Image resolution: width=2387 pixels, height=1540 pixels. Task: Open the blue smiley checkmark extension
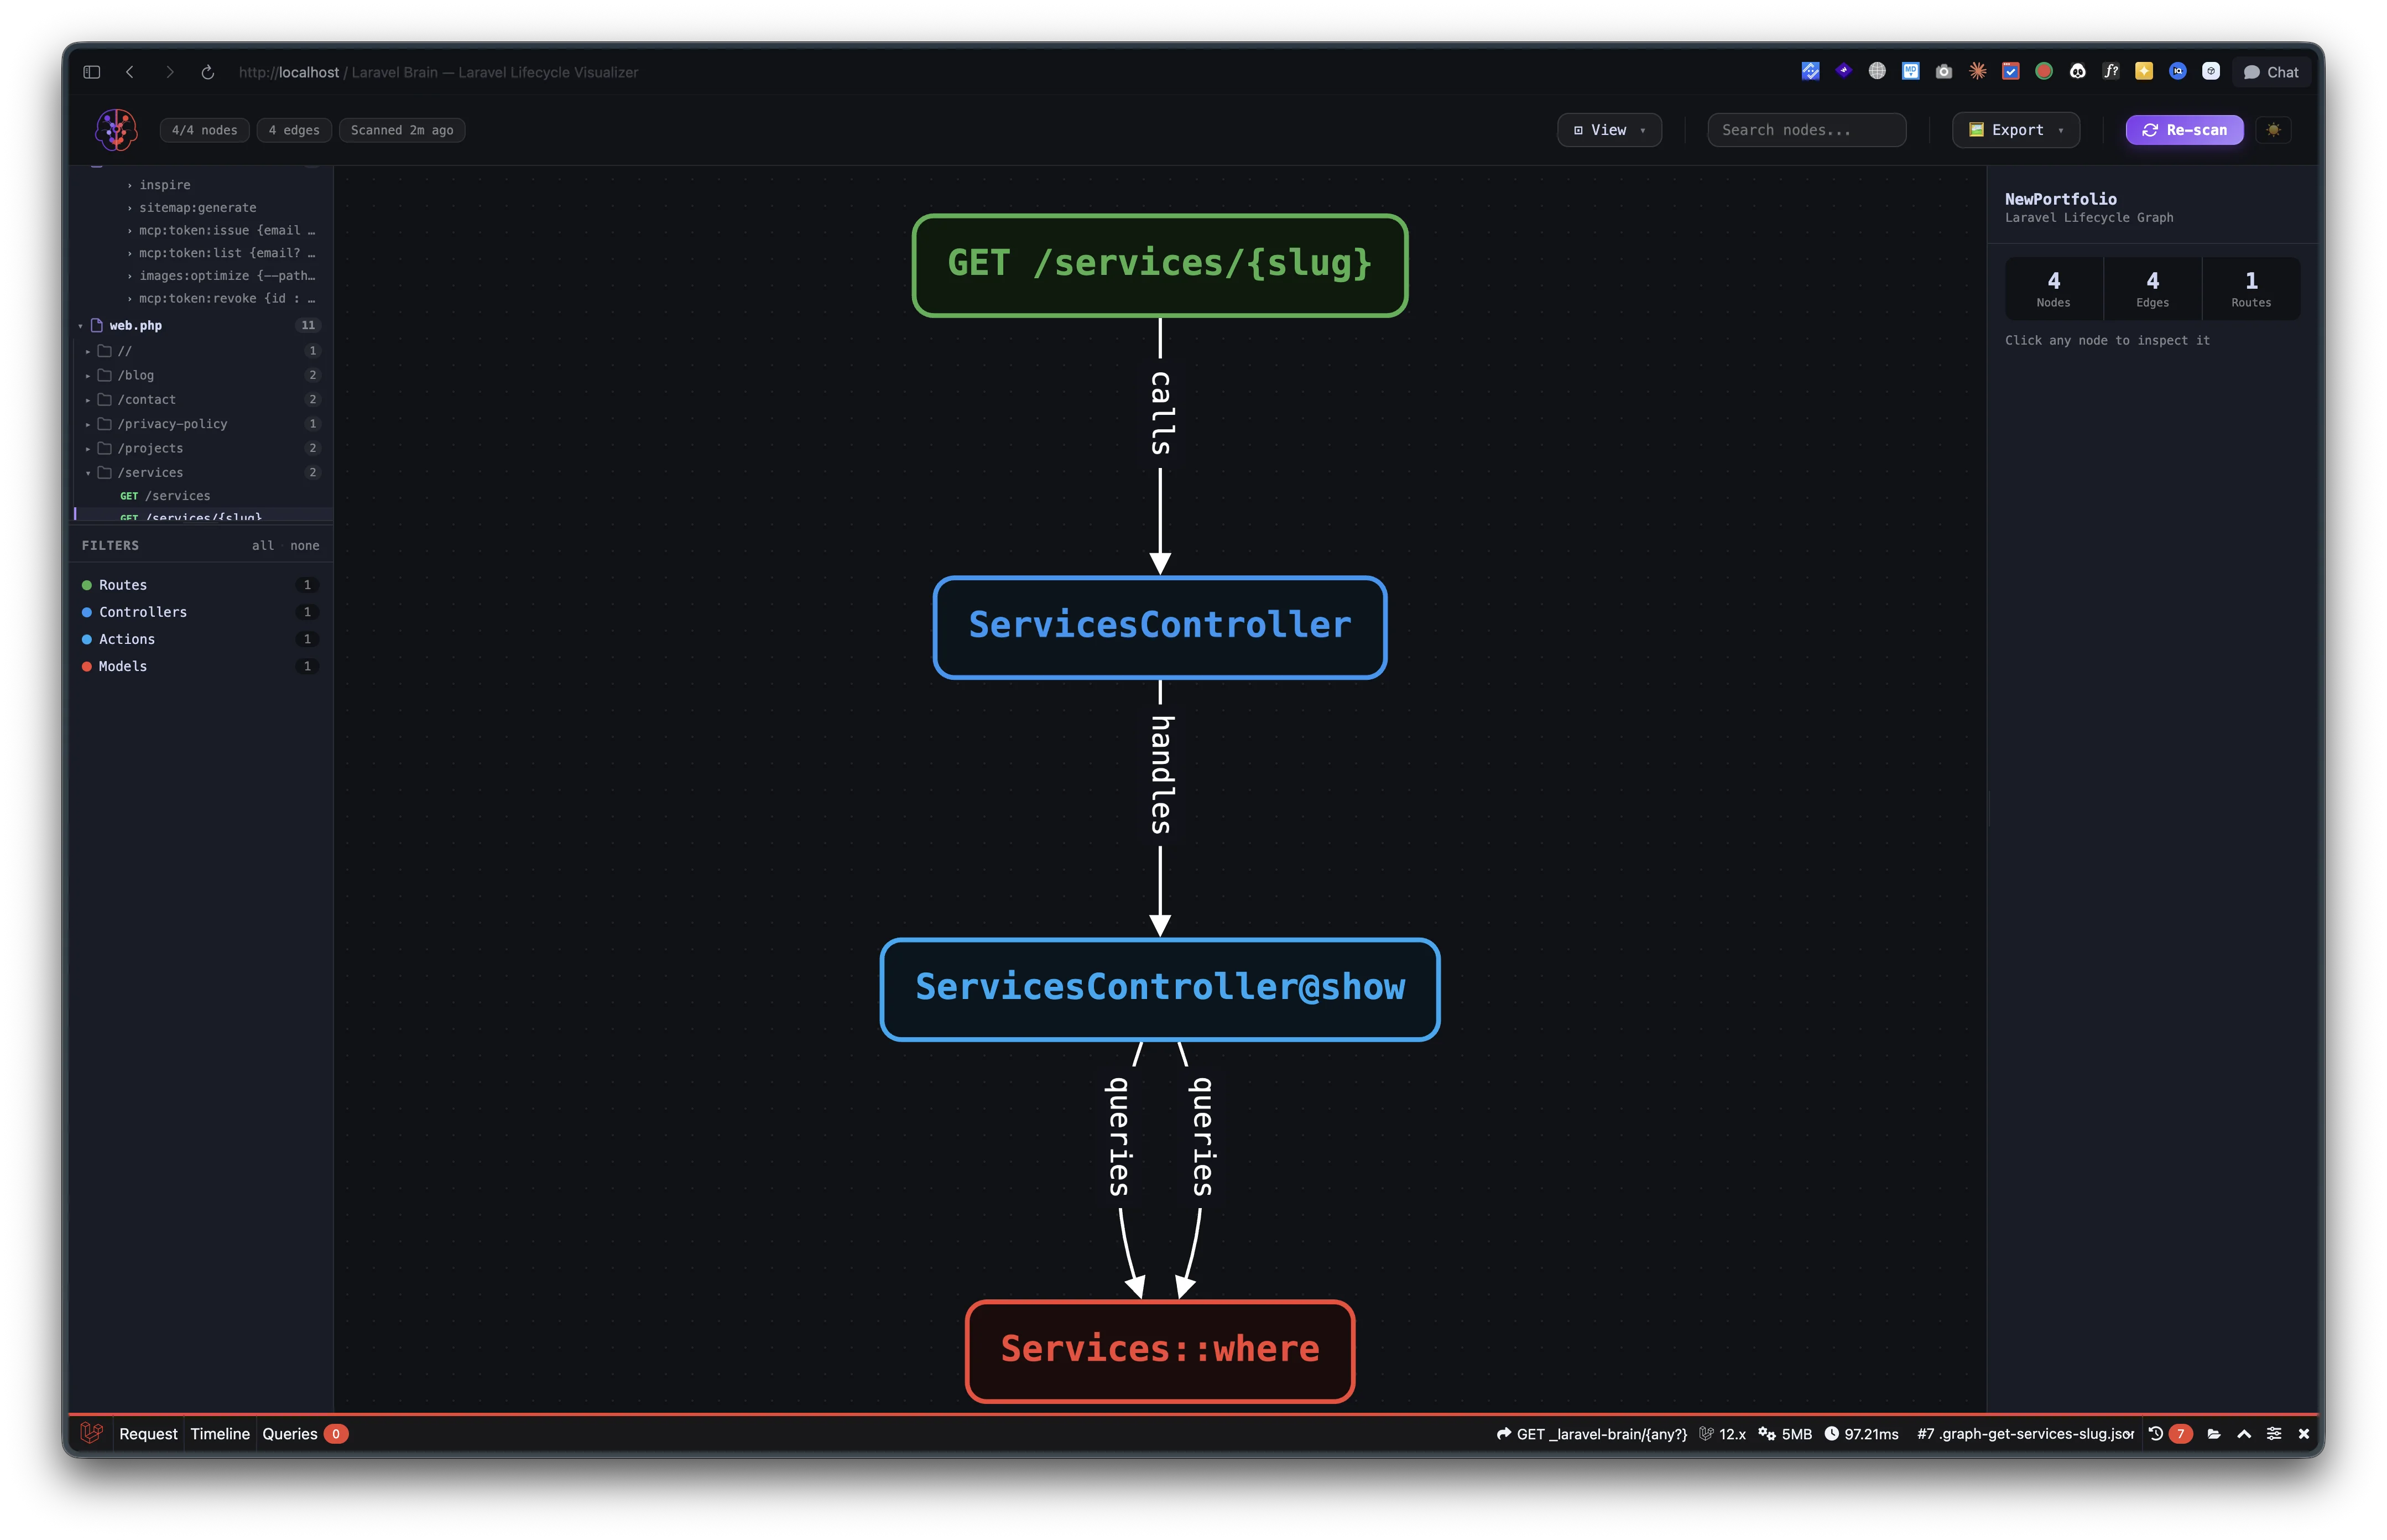pos(1810,71)
